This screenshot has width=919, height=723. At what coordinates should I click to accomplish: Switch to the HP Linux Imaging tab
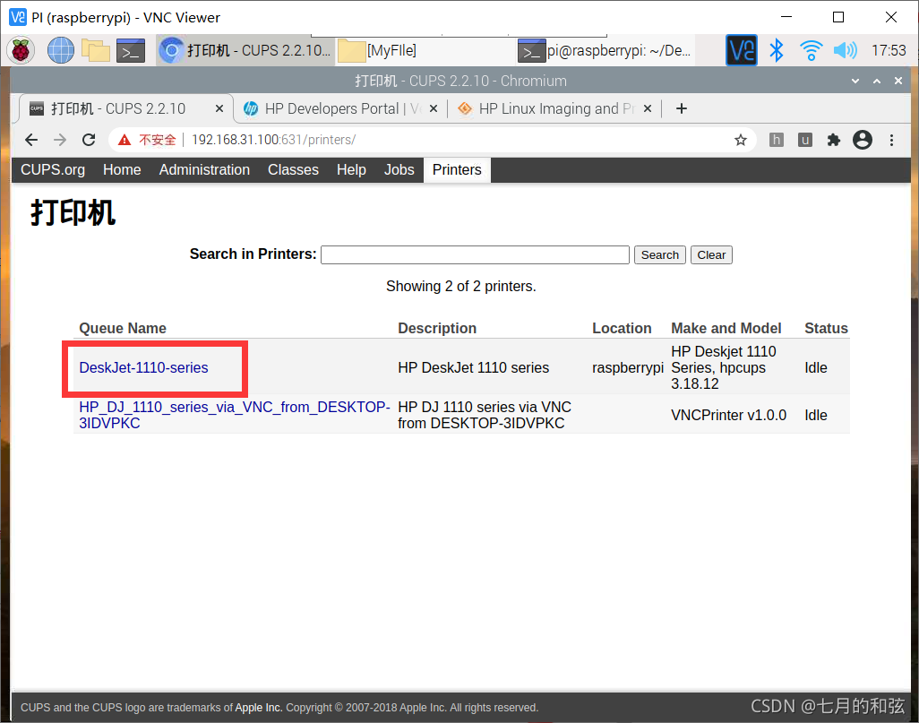[x=554, y=108]
